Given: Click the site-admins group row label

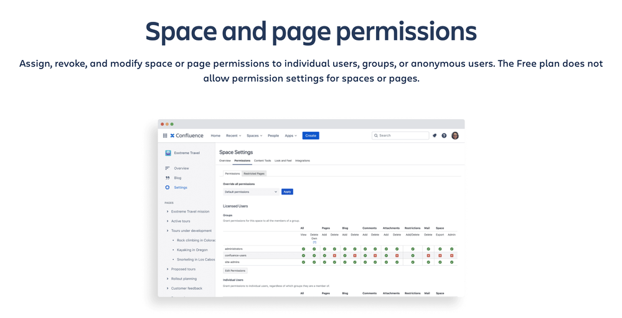Looking at the screenshot, I should [232, 262].
